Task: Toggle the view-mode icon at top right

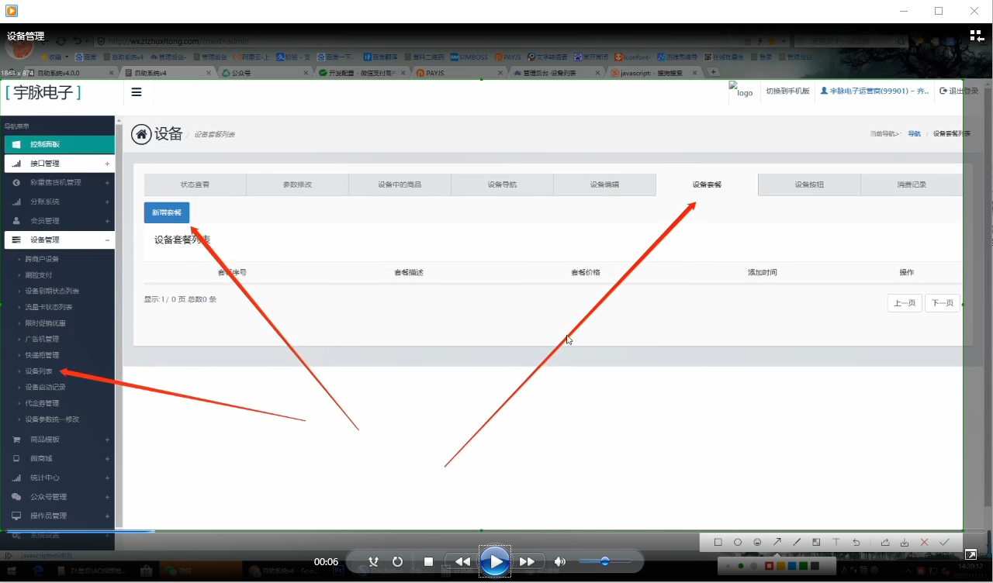Action: coord(976,36)
